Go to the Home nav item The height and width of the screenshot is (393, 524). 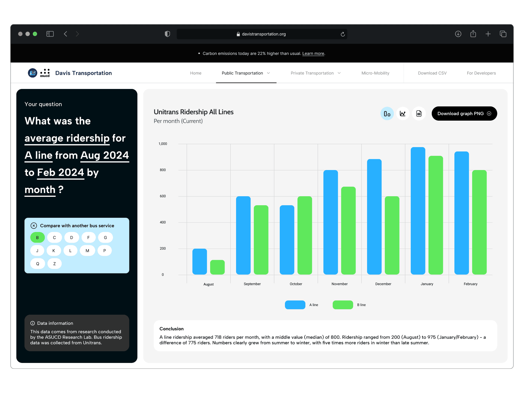(x=195, y=73)
